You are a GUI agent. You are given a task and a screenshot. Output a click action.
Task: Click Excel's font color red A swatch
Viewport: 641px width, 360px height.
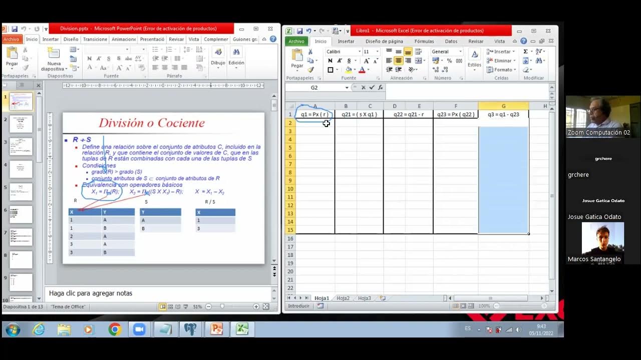(362, 70)
